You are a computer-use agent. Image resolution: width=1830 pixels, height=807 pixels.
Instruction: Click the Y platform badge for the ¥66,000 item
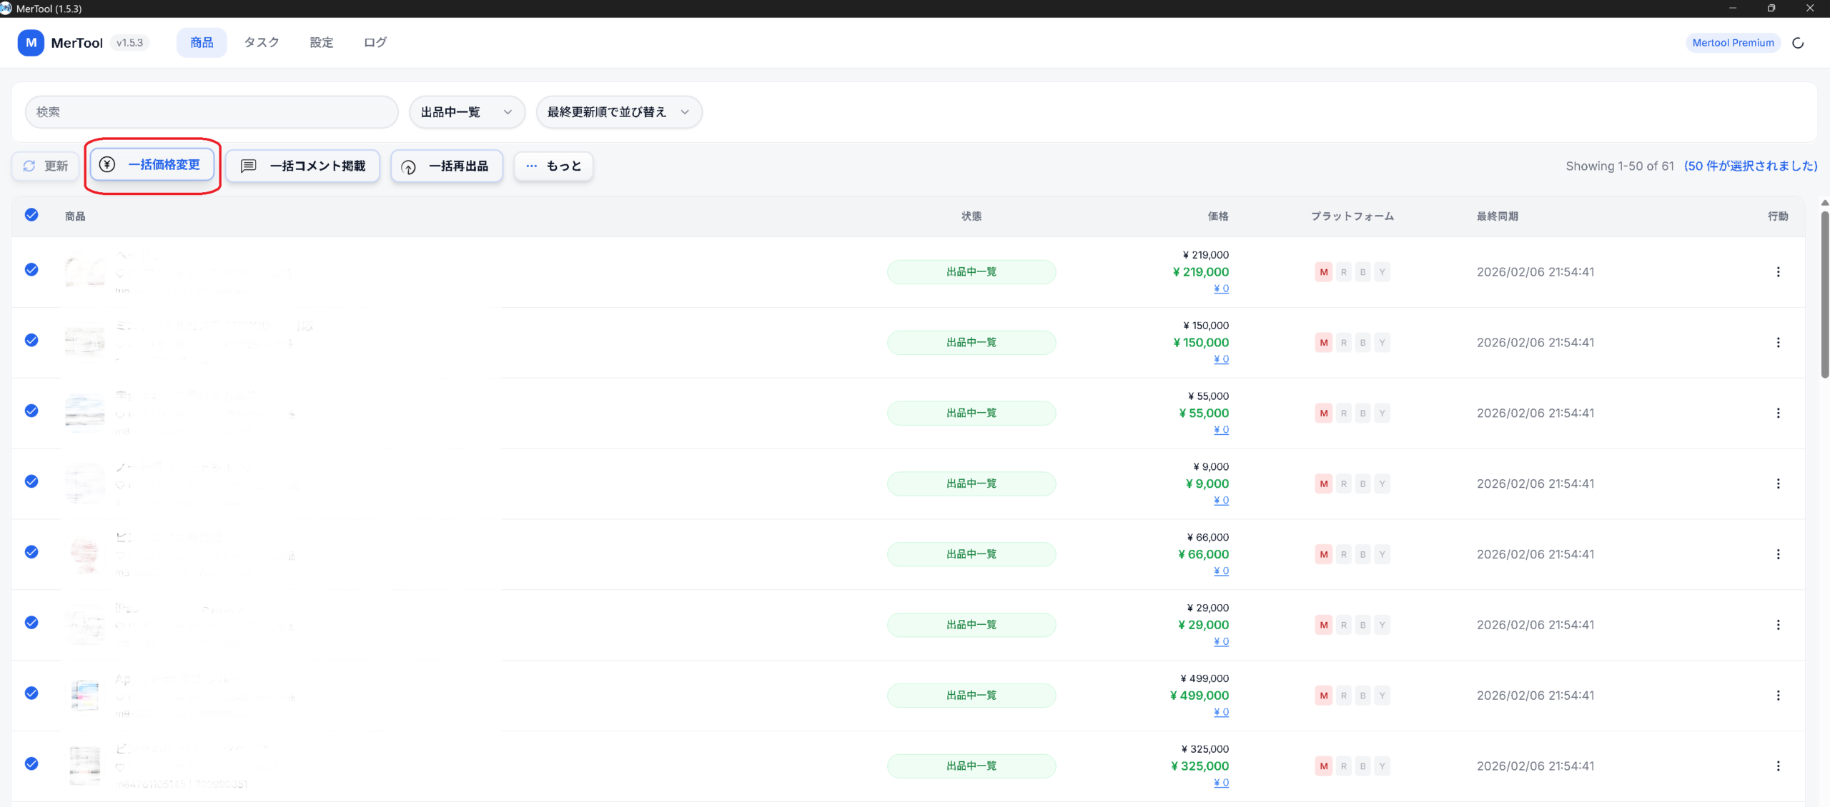1382,555
